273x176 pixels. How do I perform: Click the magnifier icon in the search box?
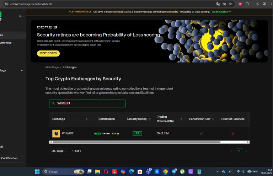click(x=53, y=103)
